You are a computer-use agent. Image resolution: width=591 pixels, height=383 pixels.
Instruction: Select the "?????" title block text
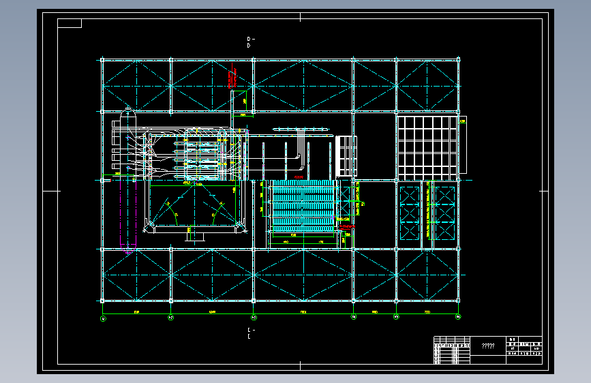488,346
